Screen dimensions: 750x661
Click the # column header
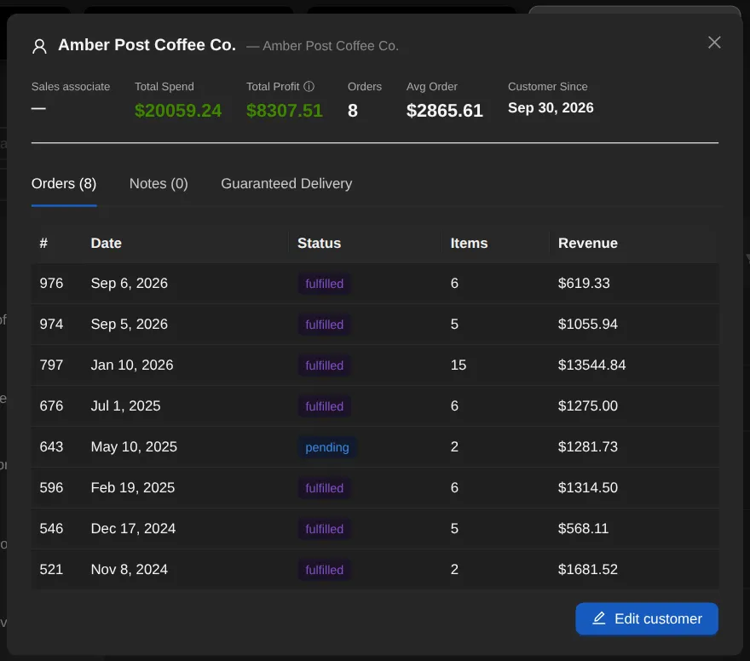click(43, 244)
